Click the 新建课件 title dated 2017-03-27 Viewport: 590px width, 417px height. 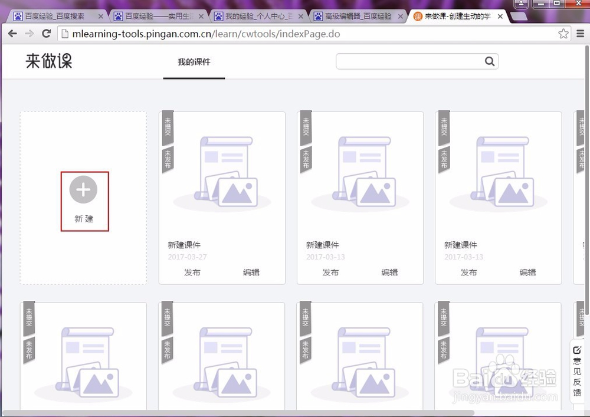coord(184,245)
